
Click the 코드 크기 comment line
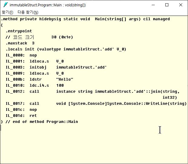(39, 37)
